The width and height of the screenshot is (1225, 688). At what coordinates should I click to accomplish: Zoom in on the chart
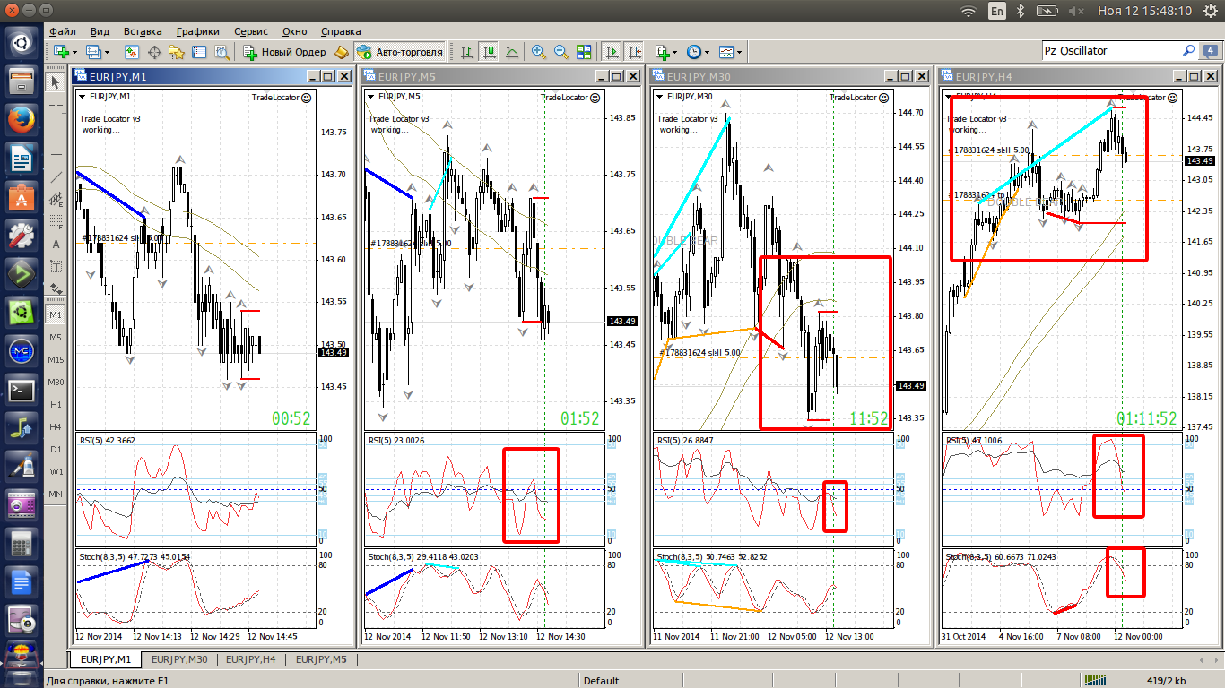point(538,52)
